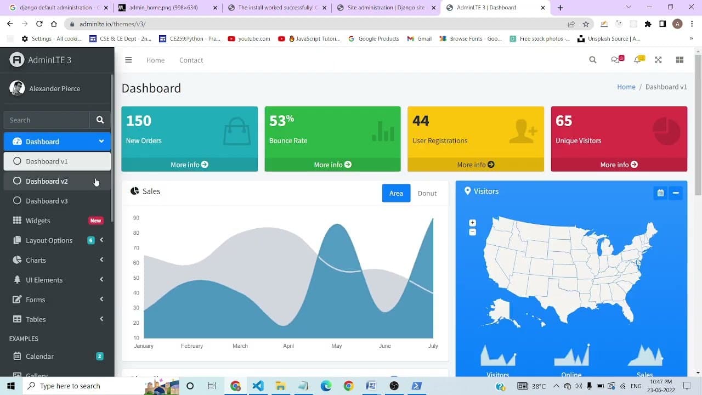Viewport: 702px width, 395px height.
Task: Click the Alexander Pierce user name
Action: (54, 88)
